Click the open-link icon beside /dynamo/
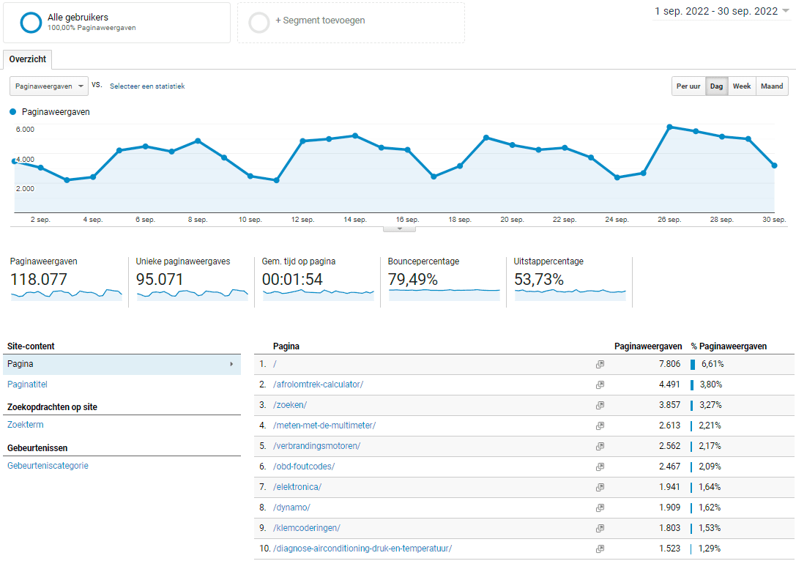The height and width of the screenshot is (561, 796). tap(600, 508)
